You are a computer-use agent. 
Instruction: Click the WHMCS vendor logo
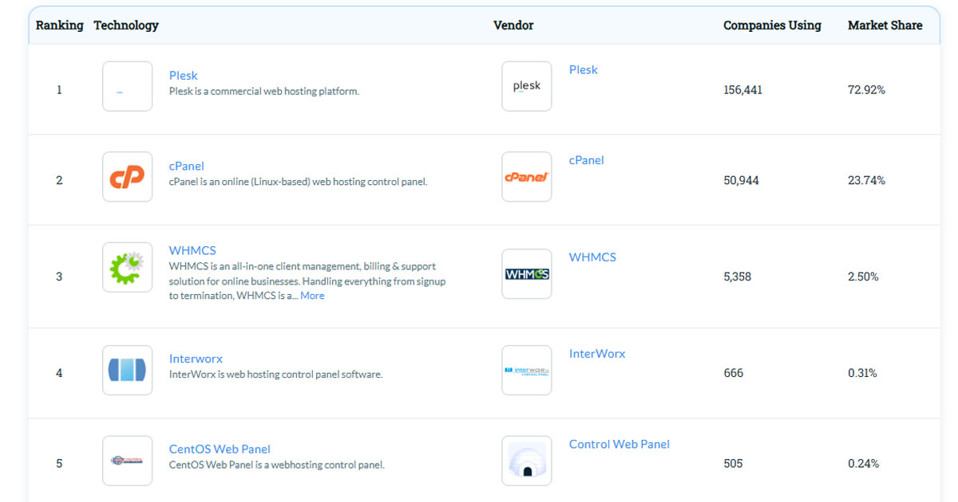pos(526,274)
